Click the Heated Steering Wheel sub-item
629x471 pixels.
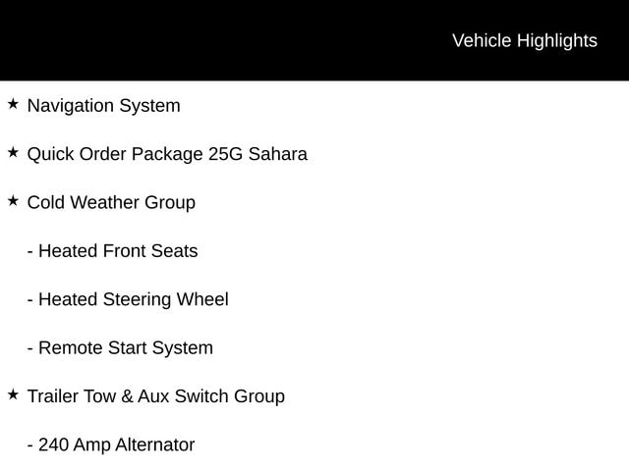[133, 299]
